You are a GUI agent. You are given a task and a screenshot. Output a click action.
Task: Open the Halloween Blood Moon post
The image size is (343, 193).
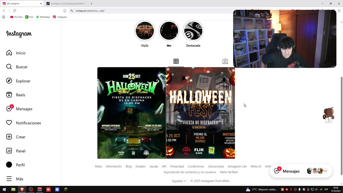[132, 113]
